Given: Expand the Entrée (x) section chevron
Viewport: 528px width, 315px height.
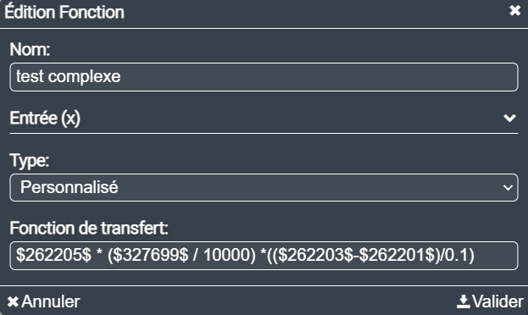Looking at the screenshot, I should [x=509, y=118].
